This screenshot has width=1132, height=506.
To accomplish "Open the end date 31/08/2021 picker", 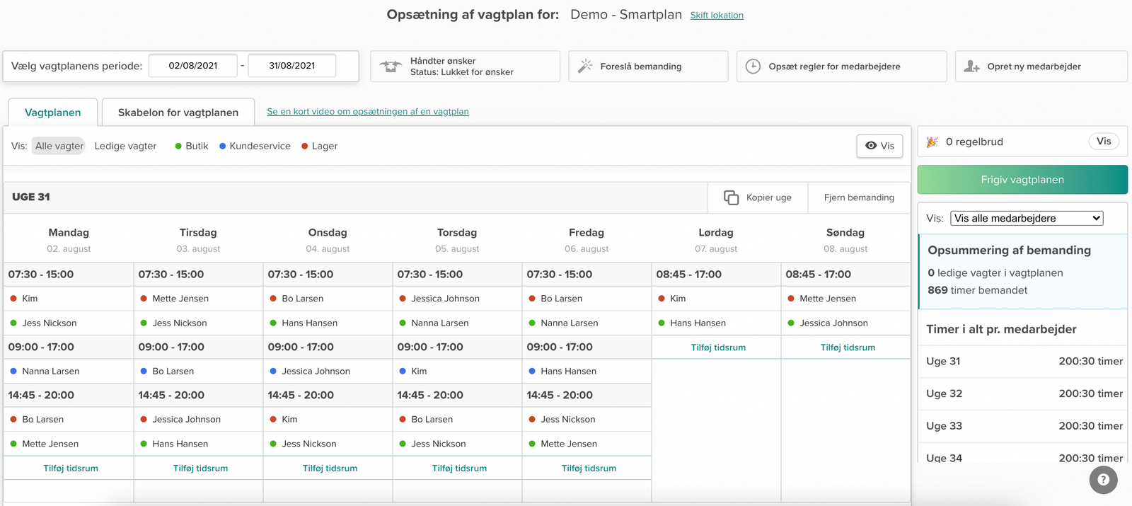I will [291, 66].
